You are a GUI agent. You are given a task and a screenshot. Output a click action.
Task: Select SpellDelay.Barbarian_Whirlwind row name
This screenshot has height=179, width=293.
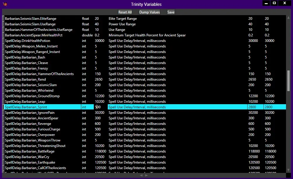coord(29,90)
